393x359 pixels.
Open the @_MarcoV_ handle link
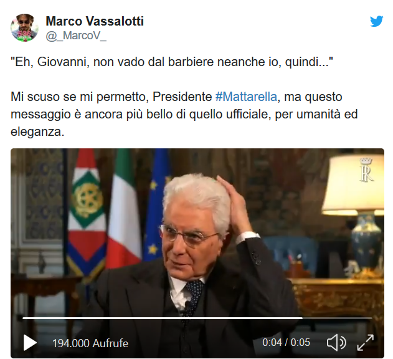click(x=76, y=36)
